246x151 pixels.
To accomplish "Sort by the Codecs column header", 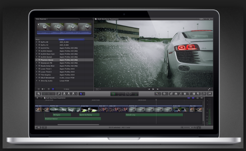I will pyautogui.click(x=71, y=39).
